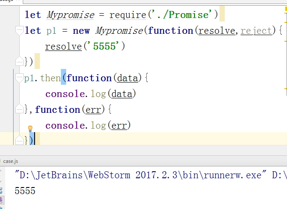Select the case.js tab in run panel
The height and width of the screenshot is (209, 287).
10,161
